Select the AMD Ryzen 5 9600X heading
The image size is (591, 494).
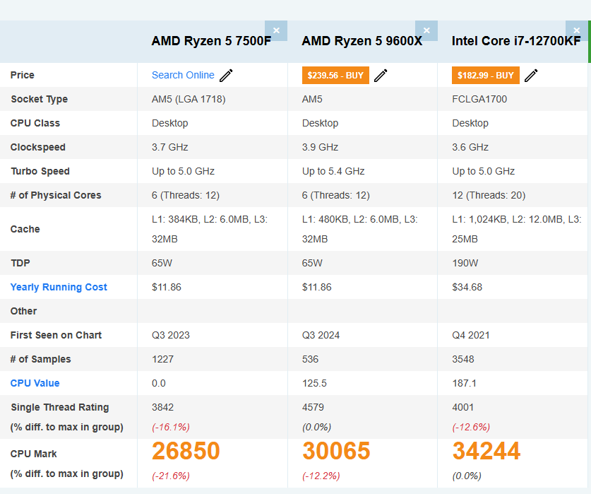pyautogui.click(x=362, y=41)
